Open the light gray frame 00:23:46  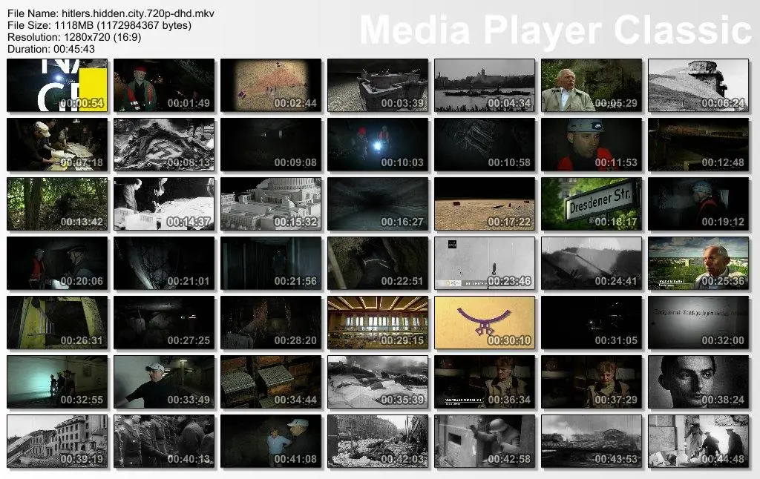(485, 263)
